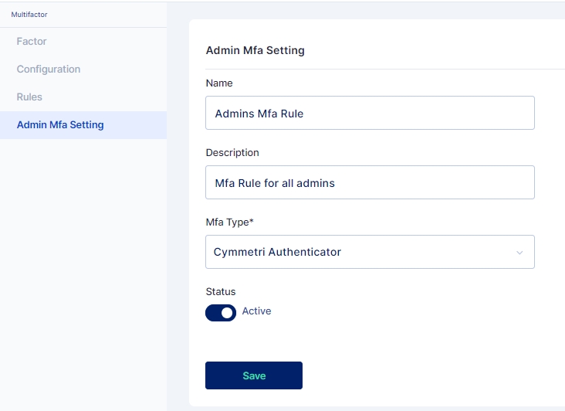Viewport: 565px width, 411px height.
Task: Click the Admin Mfa Setting form heading
Action: 255,51
